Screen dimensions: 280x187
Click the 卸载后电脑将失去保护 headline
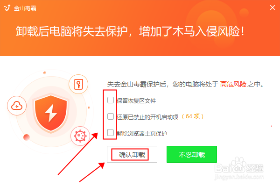pos(71,31)
